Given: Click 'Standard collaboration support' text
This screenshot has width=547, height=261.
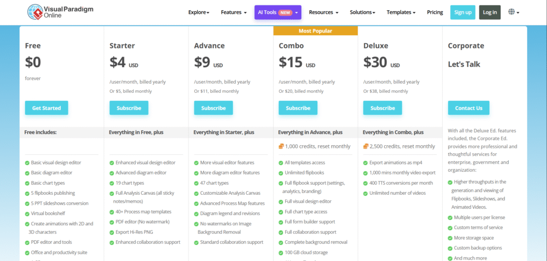Looking at the screenshot, I should (232, 242).
